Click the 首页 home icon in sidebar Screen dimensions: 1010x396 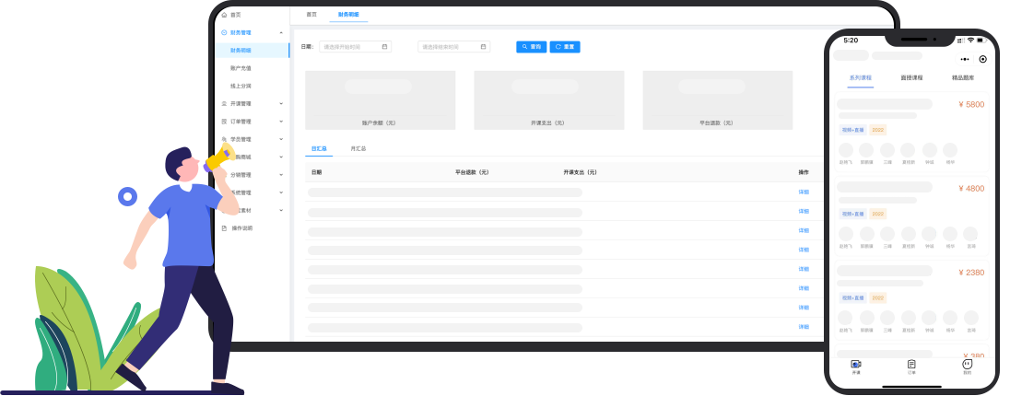(x=224, y=15)
